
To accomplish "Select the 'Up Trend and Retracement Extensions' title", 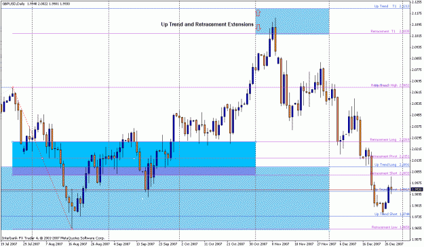I will [207, 24].
